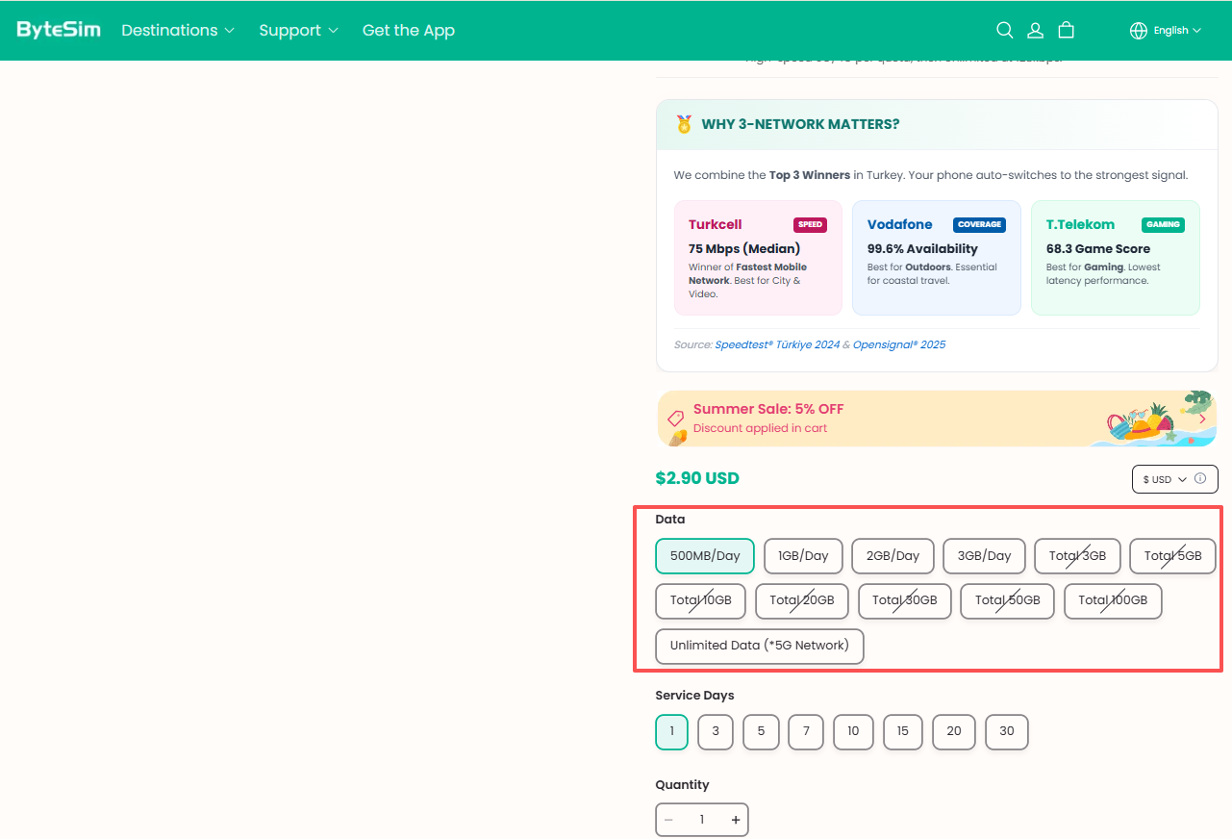1232x839 pixels.
Task: Select the 1GB/Day data option
Action: pyautogui.click(x=803, y=556)
